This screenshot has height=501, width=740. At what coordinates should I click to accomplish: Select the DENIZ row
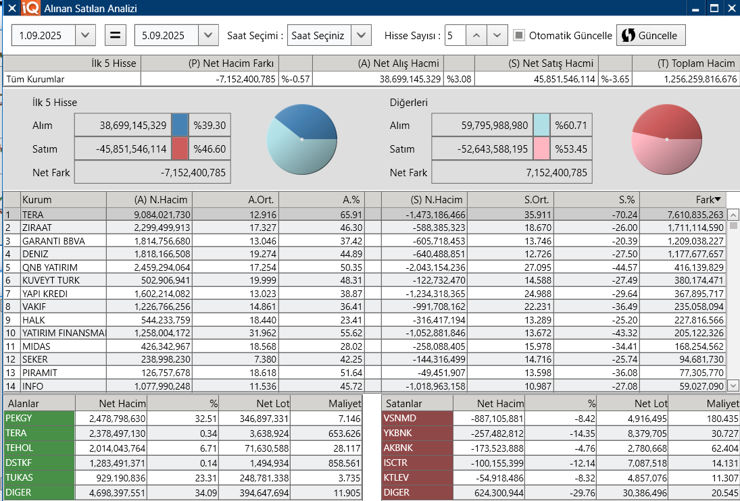pyautogui.click(x=366, y=254)
